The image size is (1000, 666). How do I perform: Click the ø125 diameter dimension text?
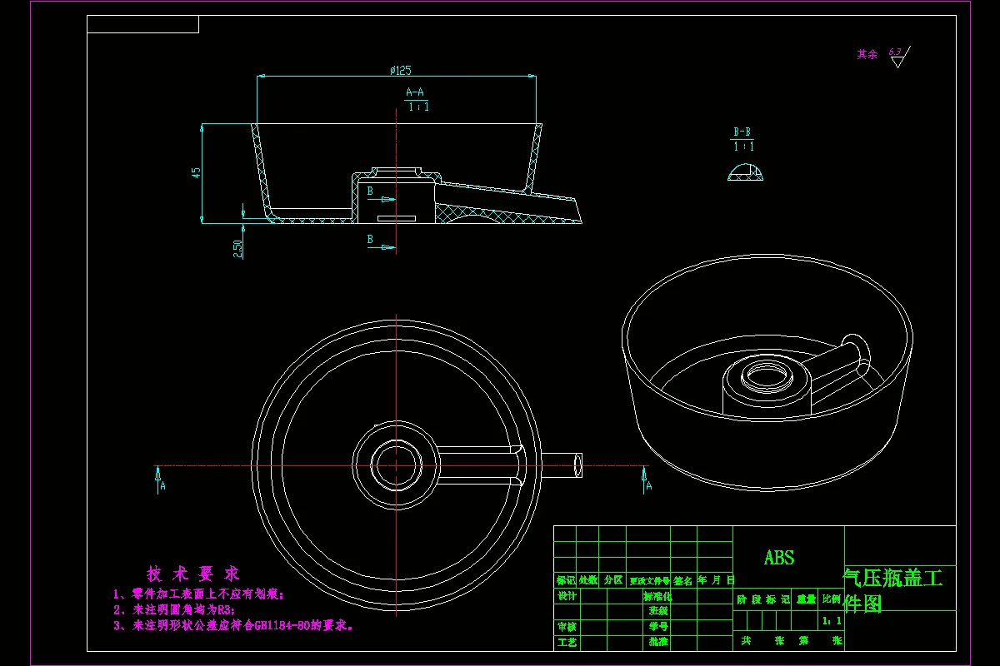click(x=400, y=71)
